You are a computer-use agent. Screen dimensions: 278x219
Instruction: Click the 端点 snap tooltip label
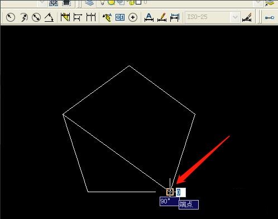[x=189, y=204]
